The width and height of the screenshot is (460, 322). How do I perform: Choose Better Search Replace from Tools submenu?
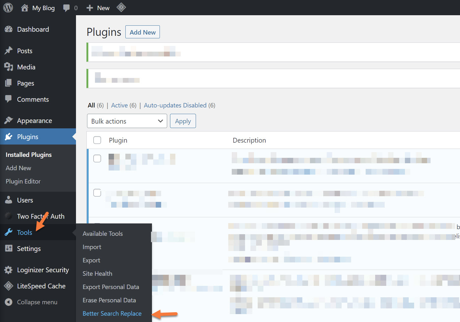pos(112,313)
